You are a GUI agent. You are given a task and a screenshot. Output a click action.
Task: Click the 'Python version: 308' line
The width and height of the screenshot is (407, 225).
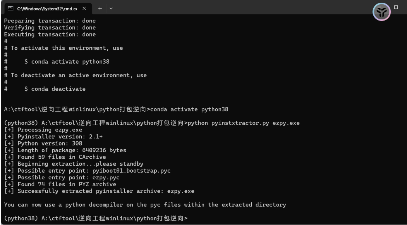pos(46,144)
